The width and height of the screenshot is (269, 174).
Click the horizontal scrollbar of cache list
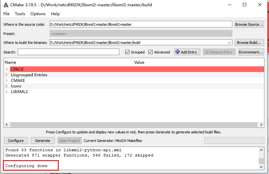point(134,124)
